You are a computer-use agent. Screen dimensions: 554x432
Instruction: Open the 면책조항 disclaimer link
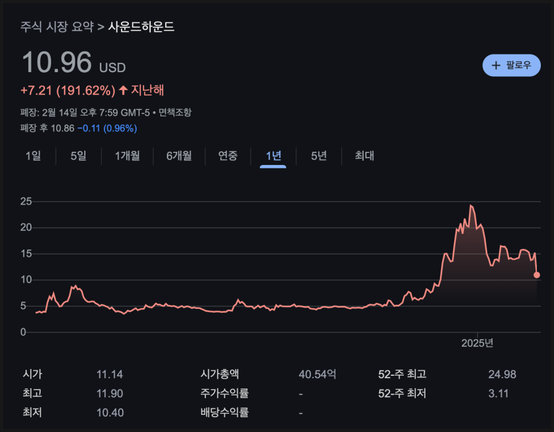point(175,113)
